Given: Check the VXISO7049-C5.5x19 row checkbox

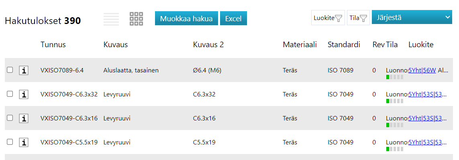Looking at the screenshot, I should tap(10, 142).
